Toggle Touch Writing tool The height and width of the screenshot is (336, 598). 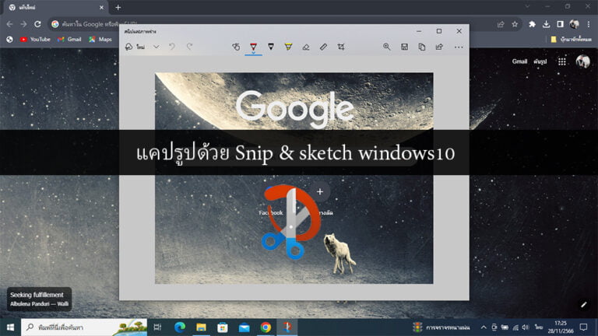tap(236, 47)
